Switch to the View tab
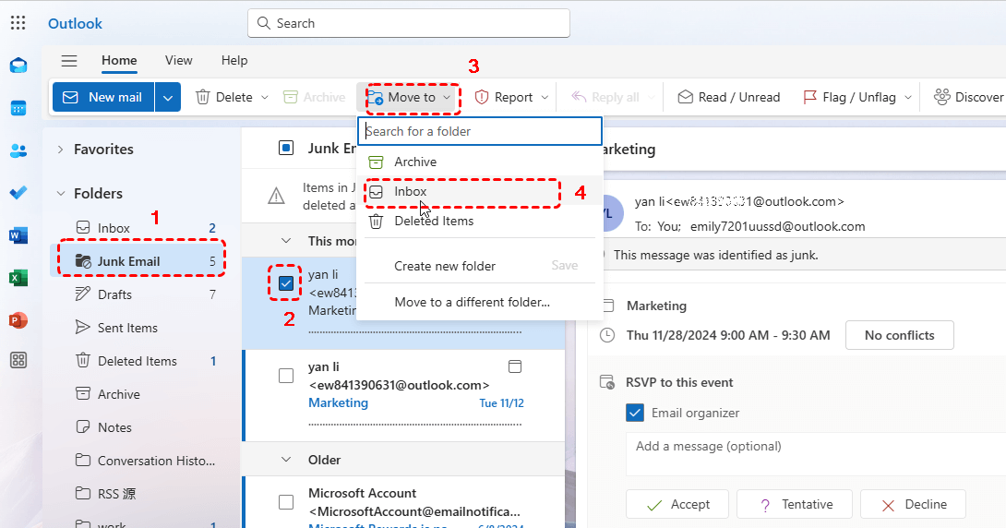 (x=178, y=60)
